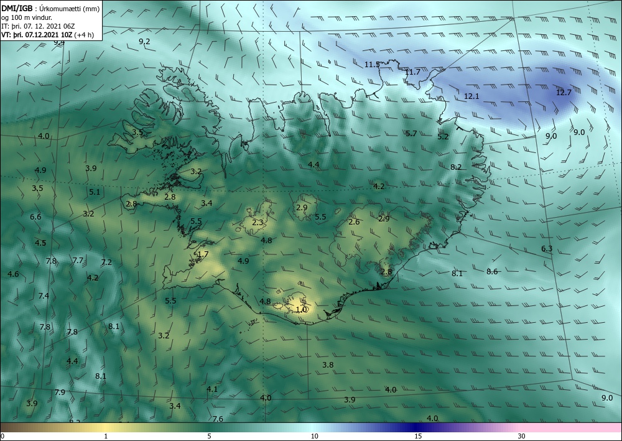Click the 5.2 value on the map
Screen dimensions: 622x441
tap(443, 136)
